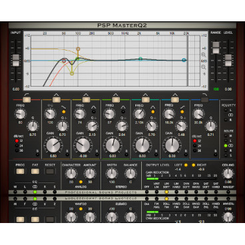This screenshot has height=245, width=245.
Task: Set ROUTE to M channel
Action: pos(226,136)
